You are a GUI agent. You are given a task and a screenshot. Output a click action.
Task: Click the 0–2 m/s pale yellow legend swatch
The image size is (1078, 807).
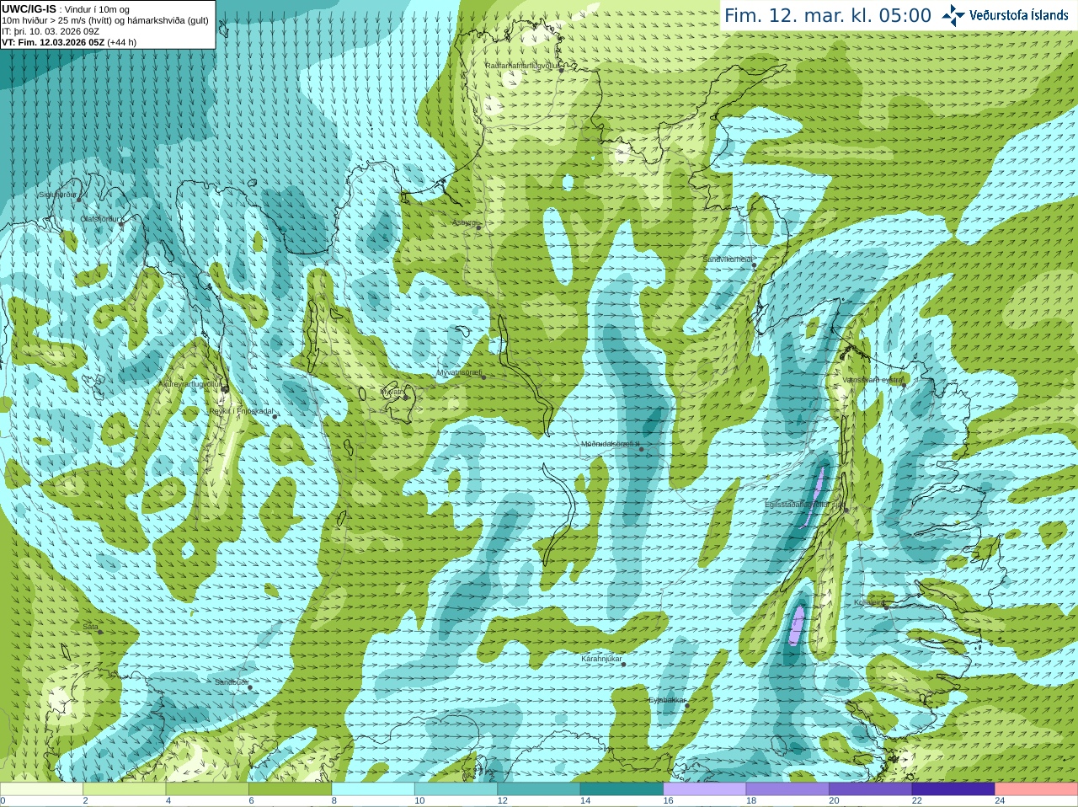(41, 789)
